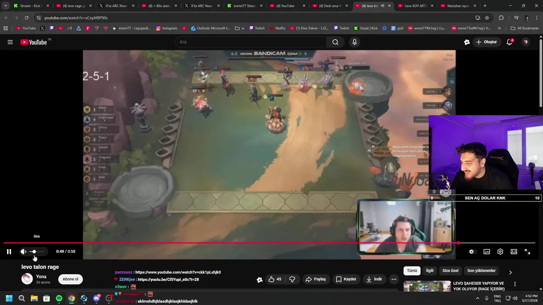Image resolution: width=543 pixels, height=305 pixels.
Task: Open the Gözat | Kick bookmark
Action: [x=365, y=28]
